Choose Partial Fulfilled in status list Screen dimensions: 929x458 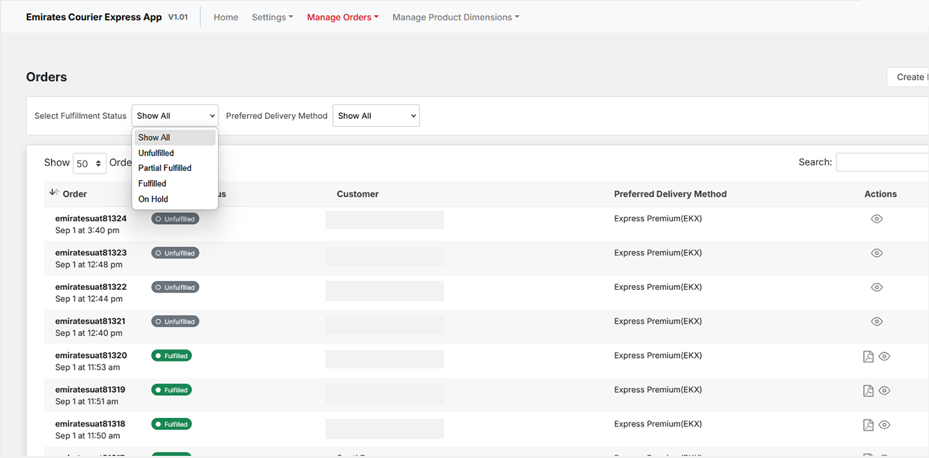[175, 168]
